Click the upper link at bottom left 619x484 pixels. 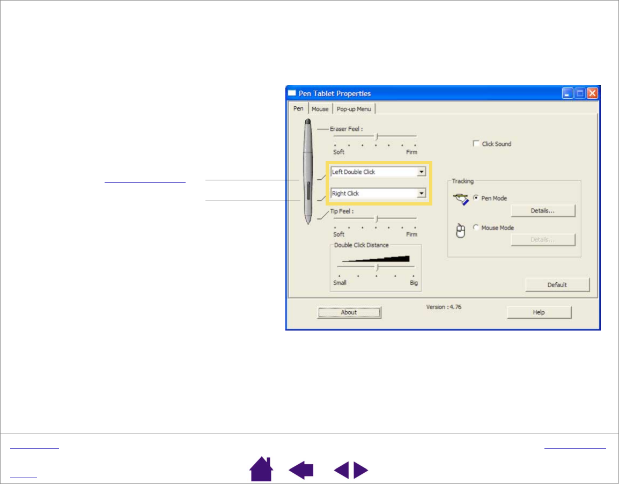point(34,448)
